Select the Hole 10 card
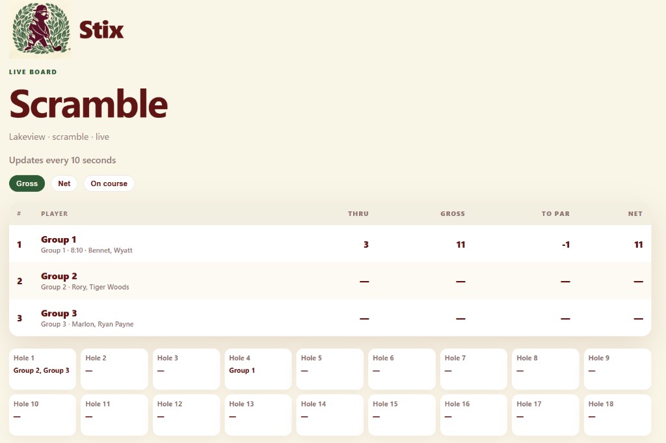 tap(42, 415)
